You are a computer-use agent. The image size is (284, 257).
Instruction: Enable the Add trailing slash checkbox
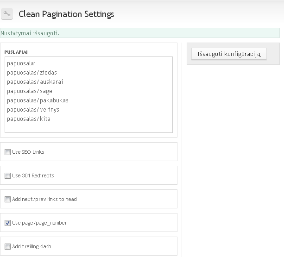pos(7,246)
